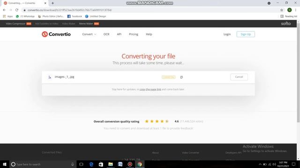Open the OCR page
The height and width of the screenshot is (168, 300).
pos(106,34)
